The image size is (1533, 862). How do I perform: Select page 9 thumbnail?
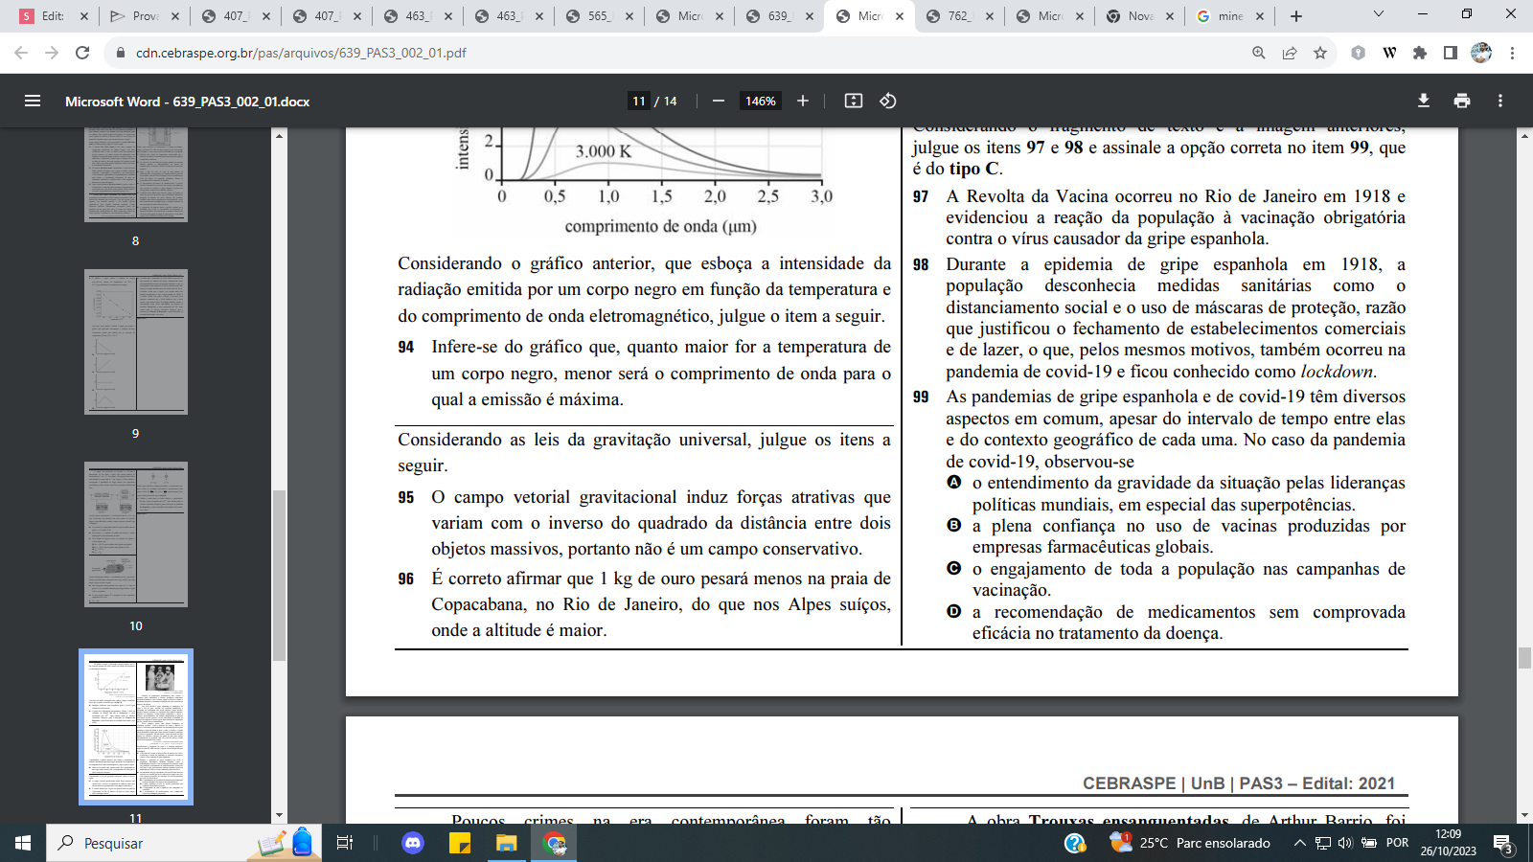(x=136, y=342)
